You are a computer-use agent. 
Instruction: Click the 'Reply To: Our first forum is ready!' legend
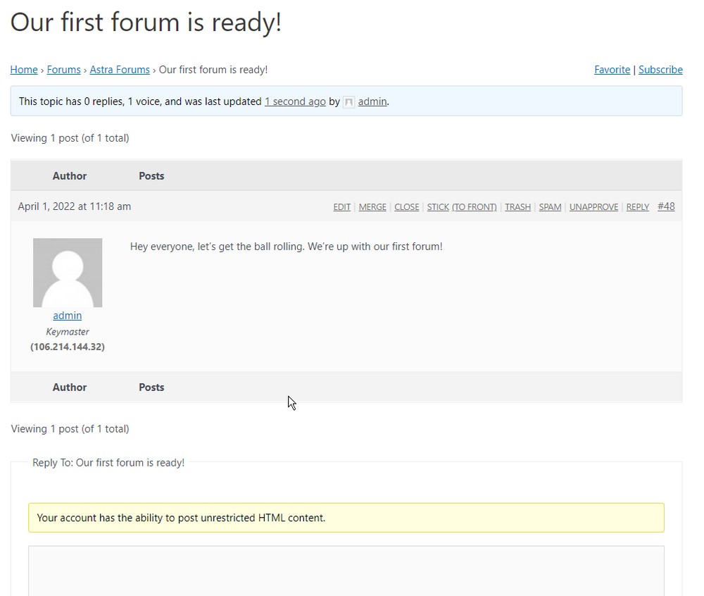[x=108, y=463]
